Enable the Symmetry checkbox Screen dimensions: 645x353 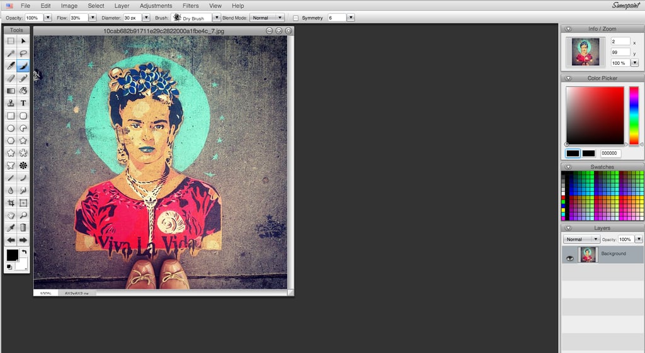[295, 18]
